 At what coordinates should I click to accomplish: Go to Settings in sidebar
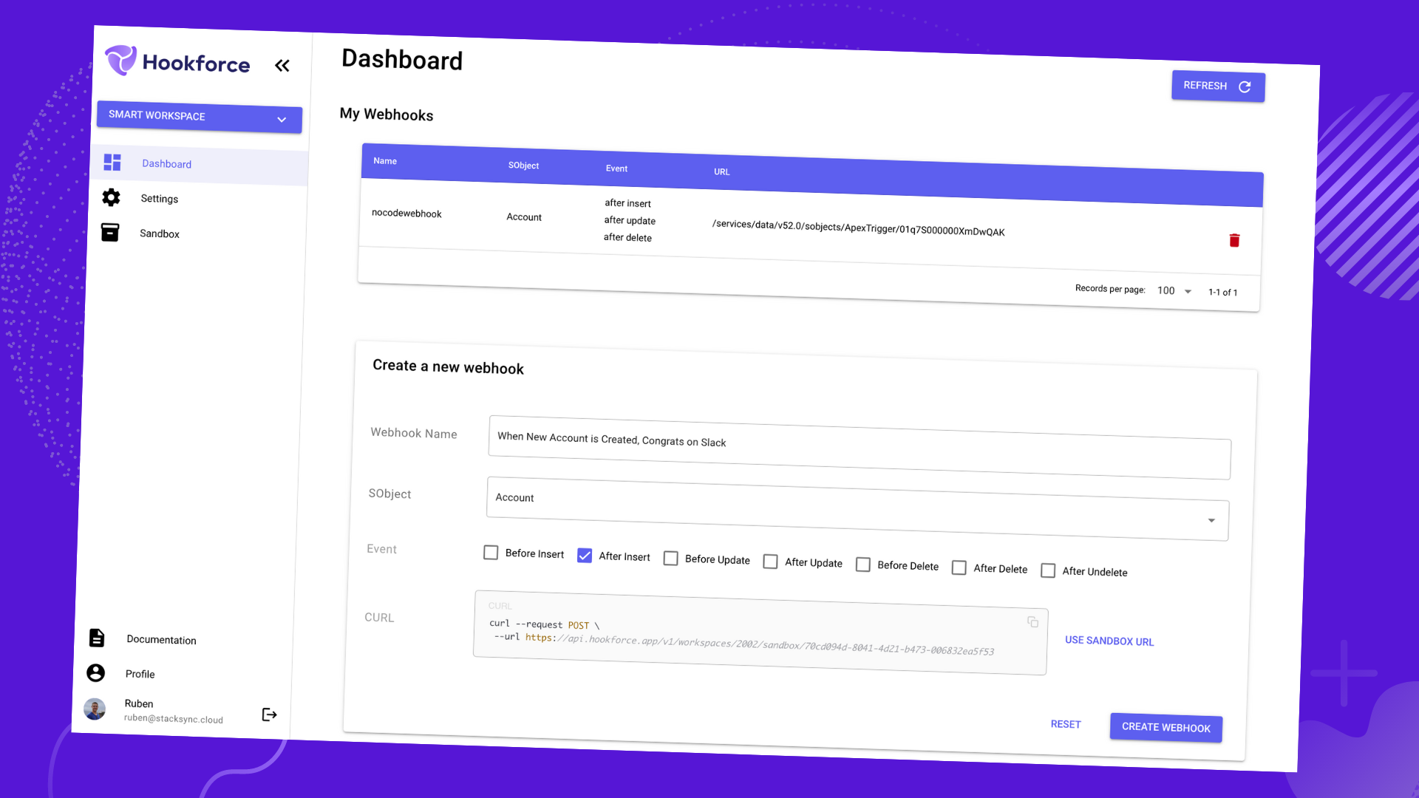[x=159, y=199]
